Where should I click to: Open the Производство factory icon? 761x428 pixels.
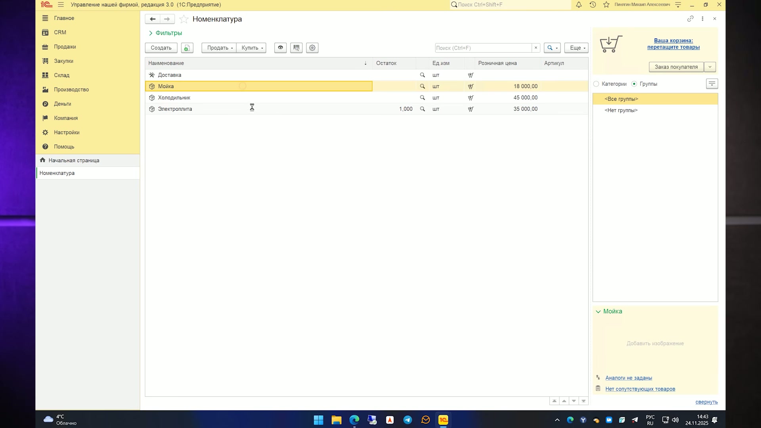point(45,90)
